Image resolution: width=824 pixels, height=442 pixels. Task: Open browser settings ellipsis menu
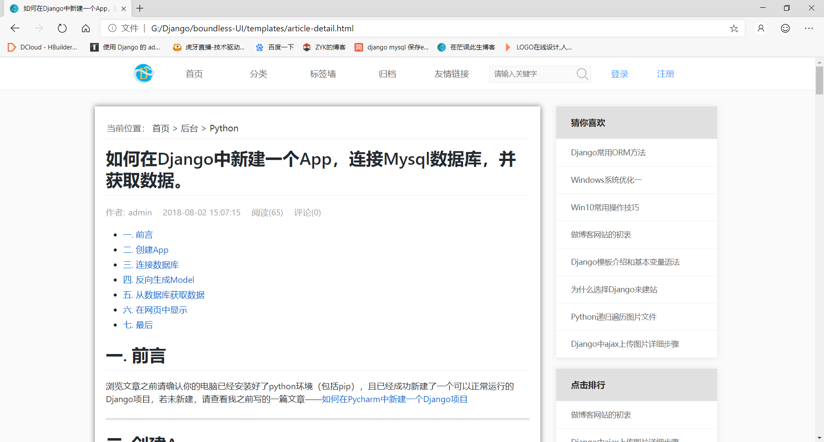pos(809,28)
